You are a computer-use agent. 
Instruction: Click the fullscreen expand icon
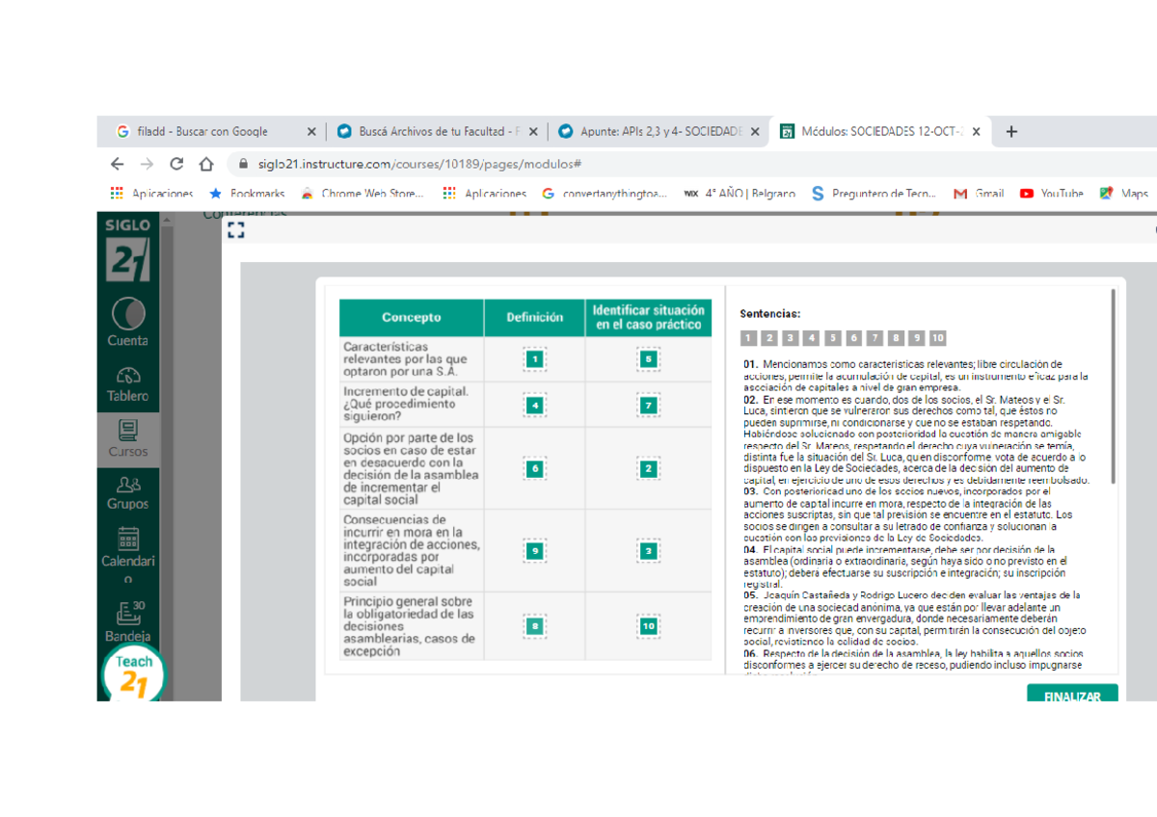pyautogui.click(x=235, y=229)
